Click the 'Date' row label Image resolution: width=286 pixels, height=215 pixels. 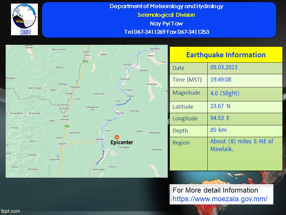click(178, 68)
